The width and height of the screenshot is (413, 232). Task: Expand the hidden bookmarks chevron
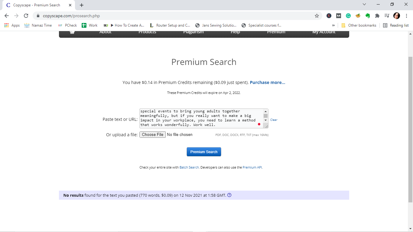[333, 25]
